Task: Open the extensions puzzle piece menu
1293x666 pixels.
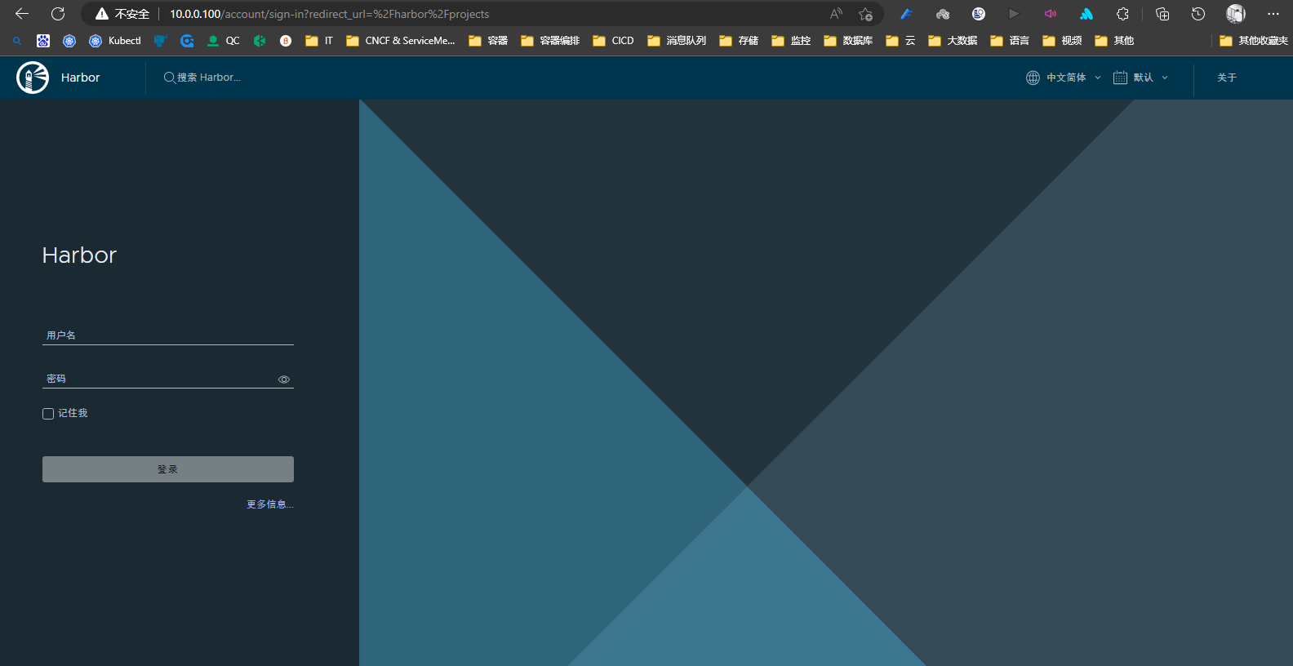Action: pyautogui.click(x=1123, y=14)
